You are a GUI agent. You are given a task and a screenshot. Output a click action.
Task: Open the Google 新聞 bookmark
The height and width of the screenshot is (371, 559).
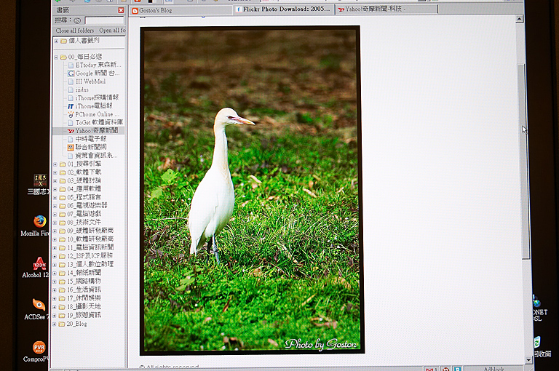click(x=95, y=73)
